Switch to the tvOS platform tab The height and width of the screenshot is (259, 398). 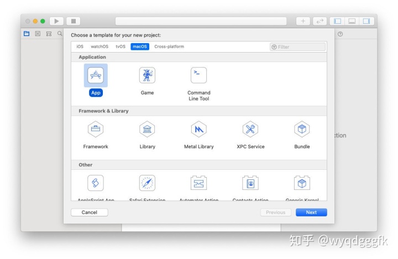click(121, 46)
